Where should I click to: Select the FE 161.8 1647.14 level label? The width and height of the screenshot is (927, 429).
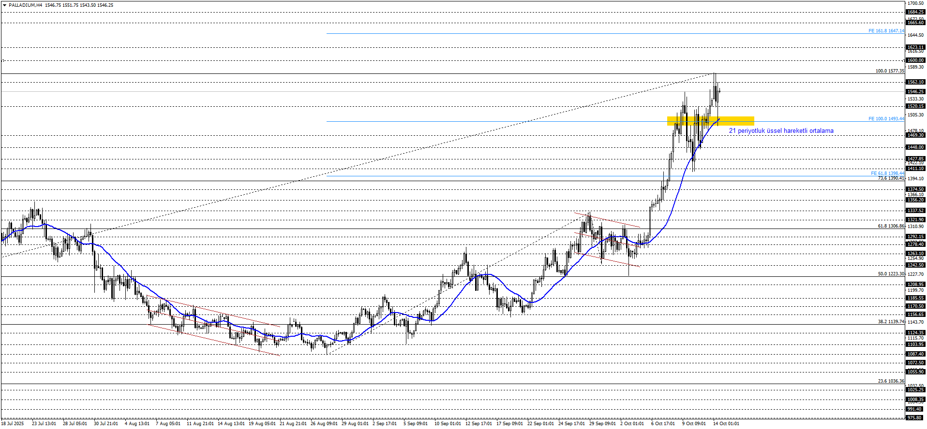coord(885,31)
